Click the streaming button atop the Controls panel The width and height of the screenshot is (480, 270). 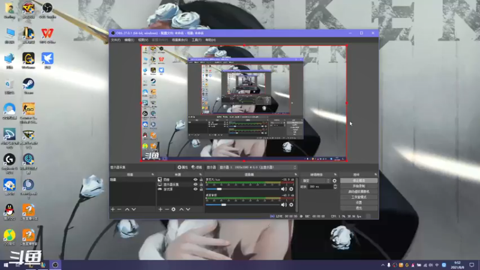coord(359,181)
